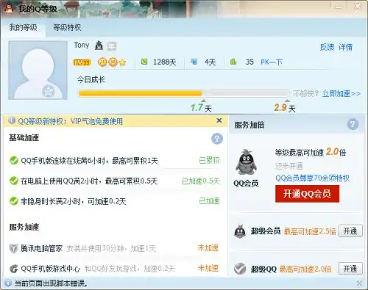Open QQ等级新特权 VIP气泡免费使用 notice link
This screenshot has width=368, height=290.
click(x=70, y=121)
